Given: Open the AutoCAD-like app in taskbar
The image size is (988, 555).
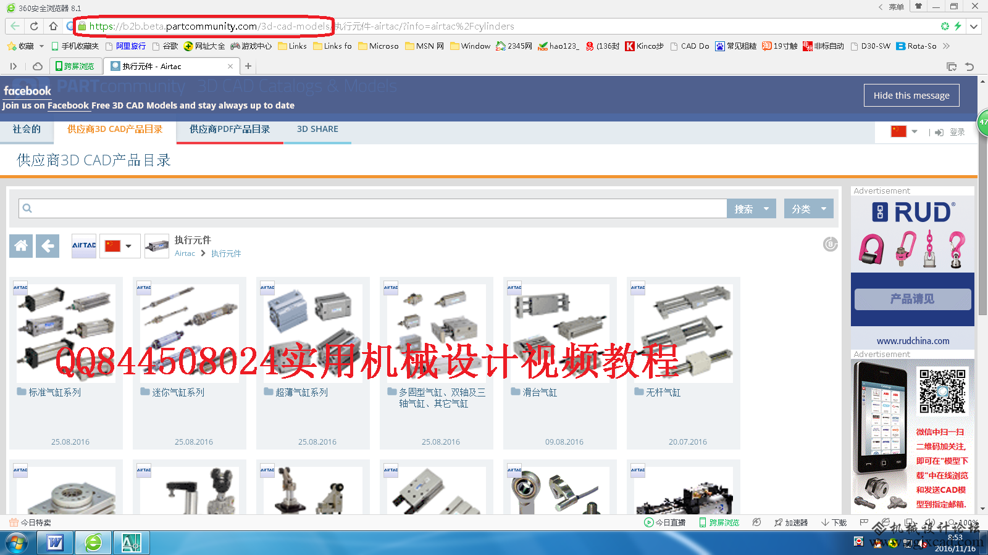Looking at the screenshot, I should coord(131,543).
